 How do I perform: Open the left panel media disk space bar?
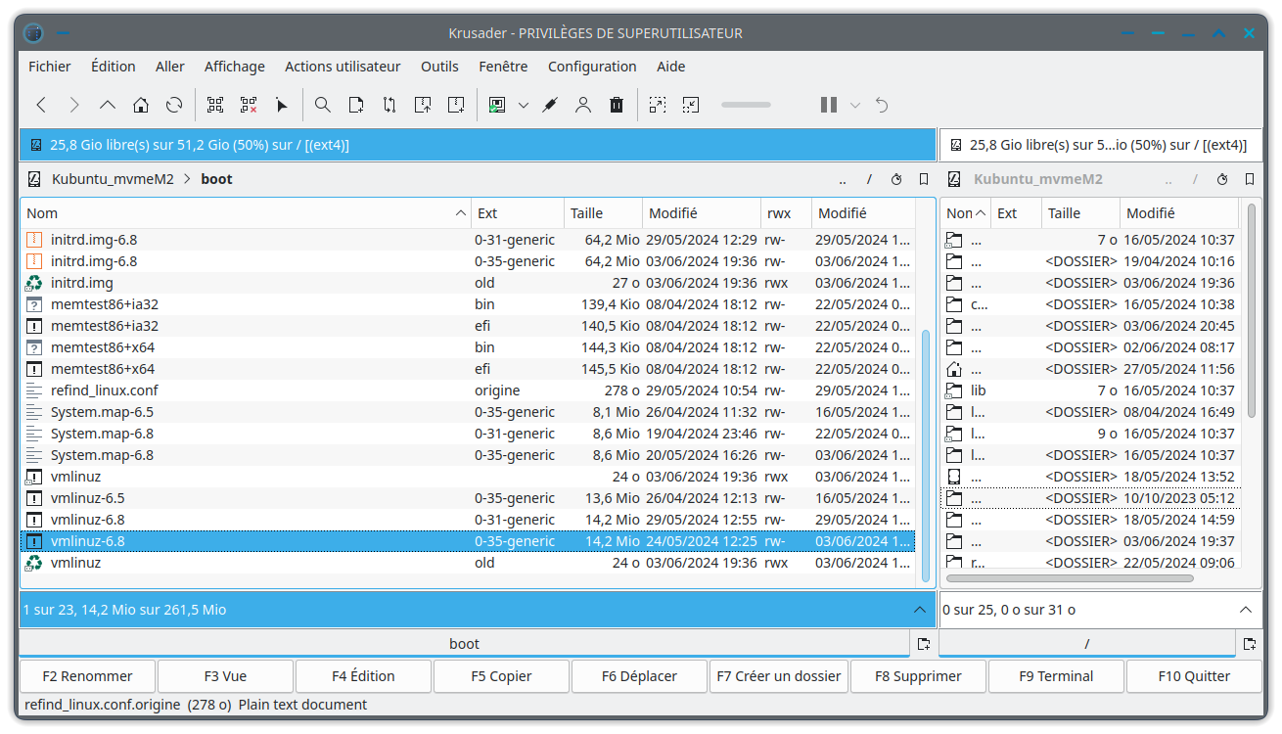click(x=478, y=145)
